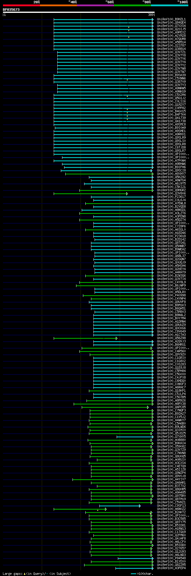Open hit label UniRef100_C0LSI6
The height and width of the screenshot is (576, 191).
(171, 102)
